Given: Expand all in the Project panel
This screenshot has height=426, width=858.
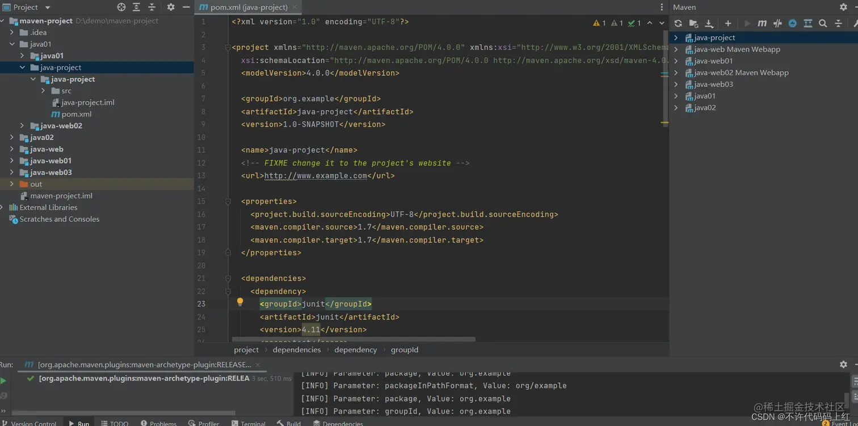Looking at the screenshot, I should (x=137, y=7).
